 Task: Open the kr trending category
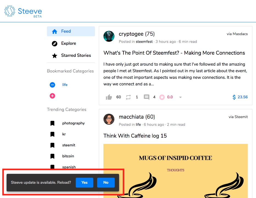[x=64, y=134]
